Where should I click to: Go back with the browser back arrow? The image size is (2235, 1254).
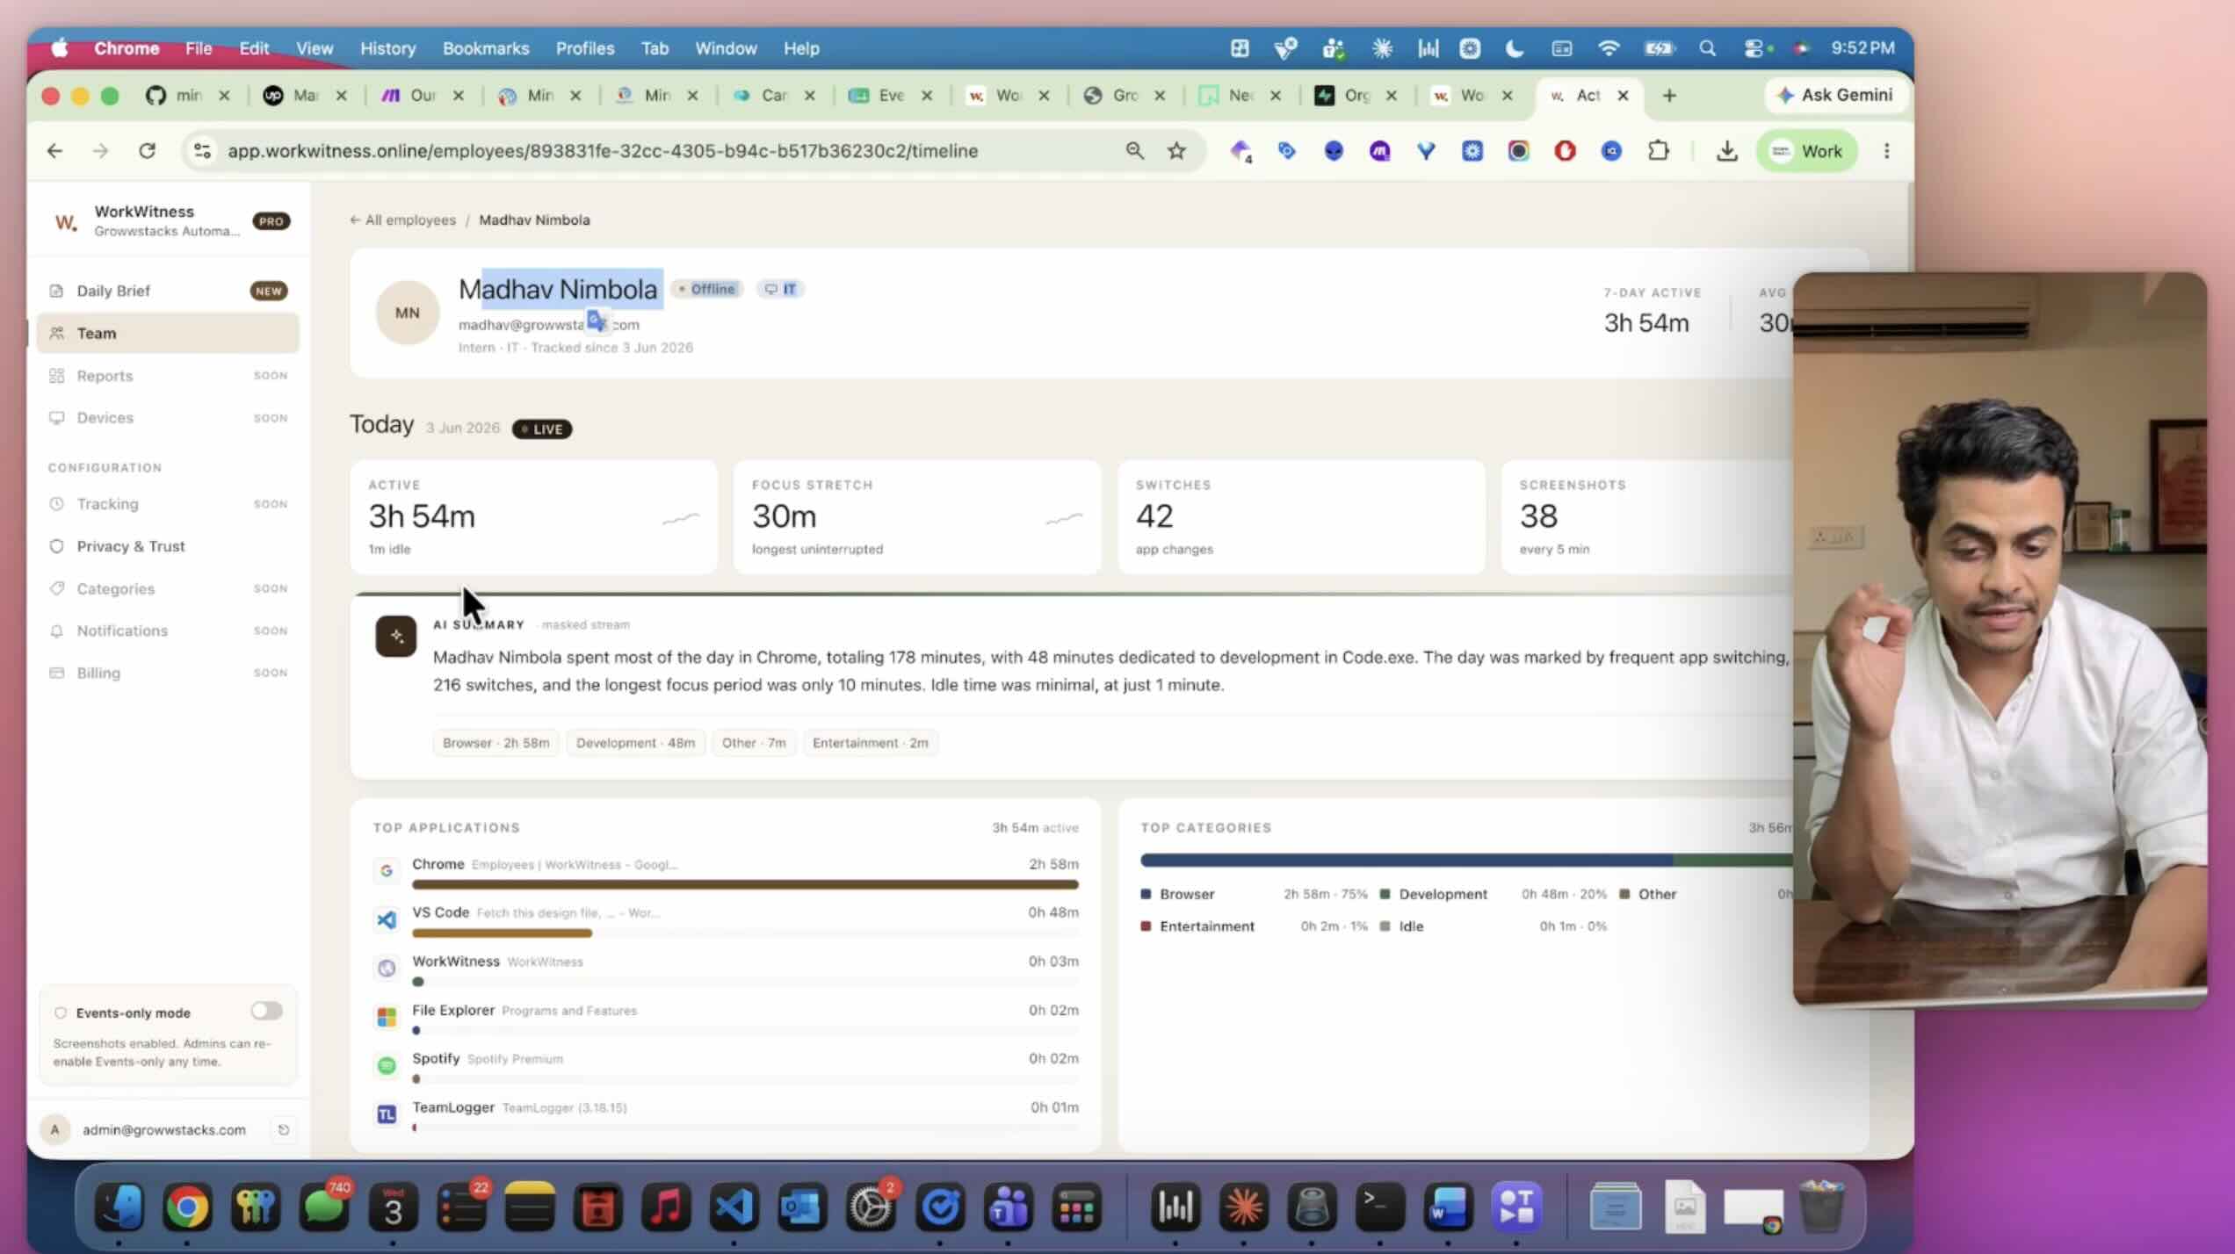coord(54,151)
